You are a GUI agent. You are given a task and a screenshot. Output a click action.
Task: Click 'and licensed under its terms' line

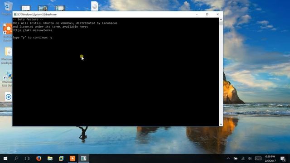pyautogui.click(x=50, y=27)
